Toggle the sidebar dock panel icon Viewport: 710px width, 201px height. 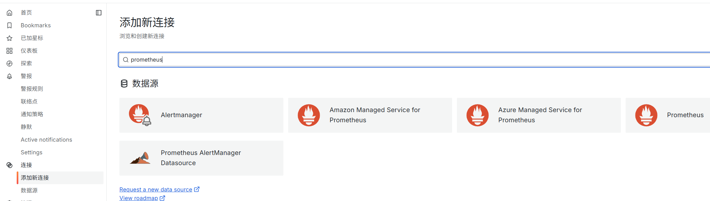[99, 13]
